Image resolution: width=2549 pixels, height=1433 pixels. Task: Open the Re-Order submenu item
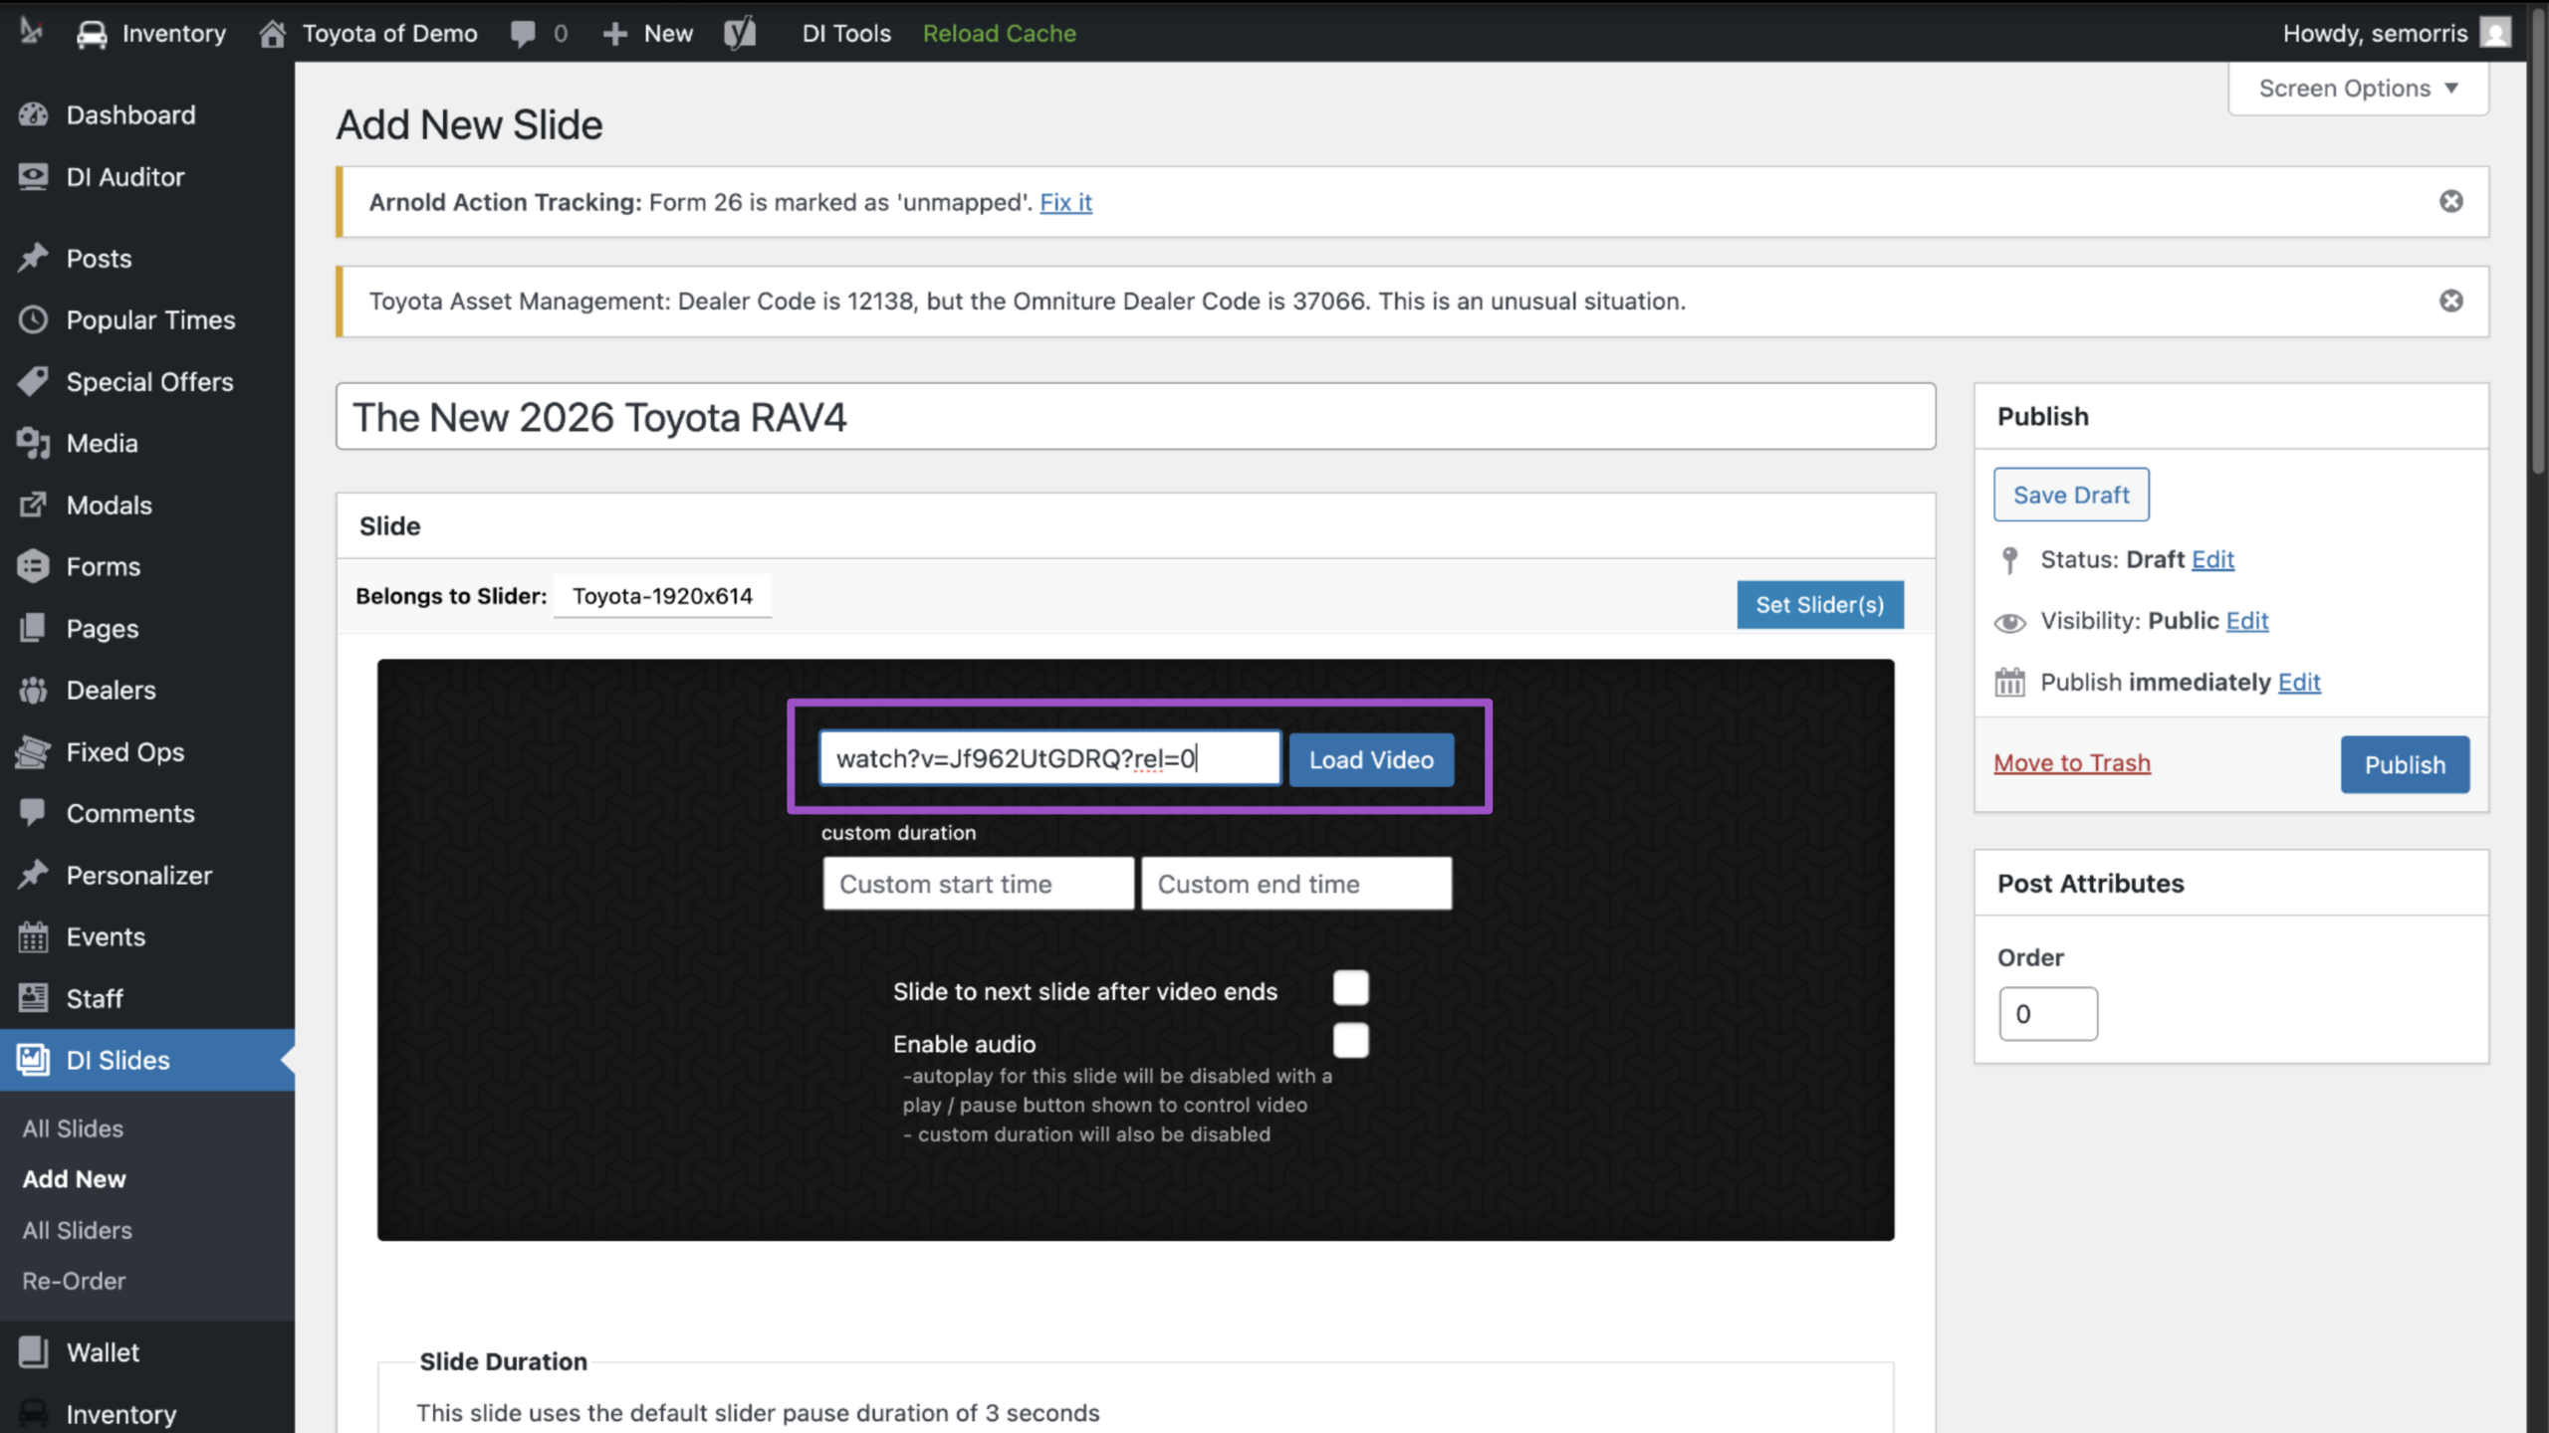(x=74, y=1281)
